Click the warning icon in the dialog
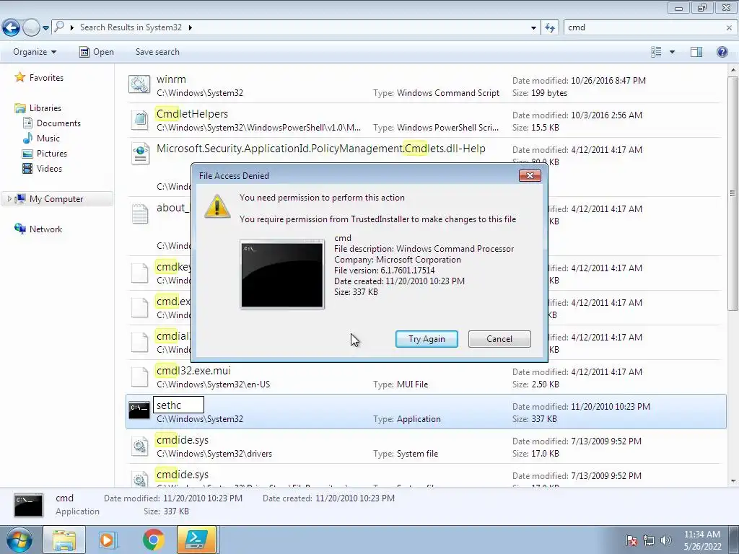 click(217, 206)
